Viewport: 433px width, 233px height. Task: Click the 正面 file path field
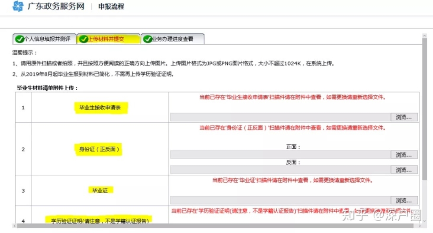point(280,155)
